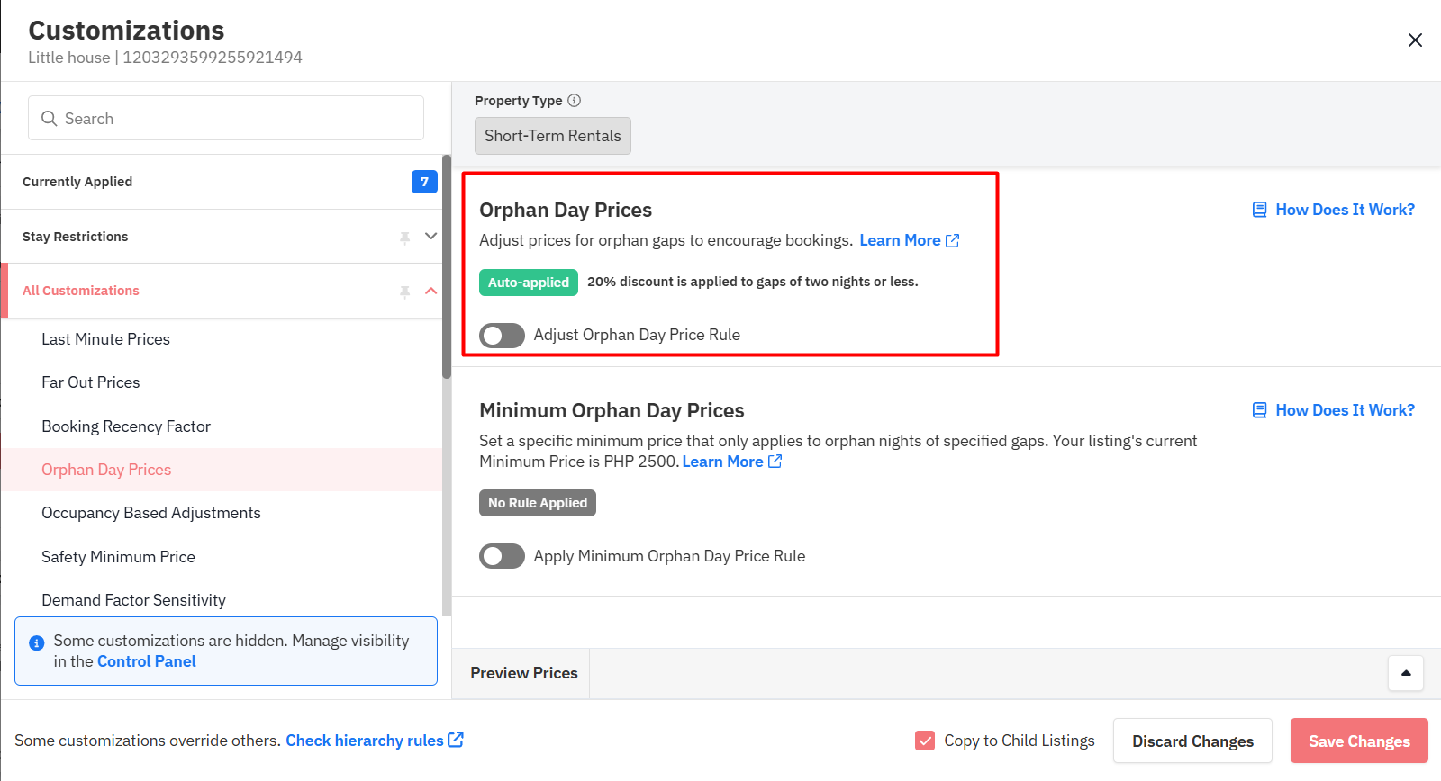
Task: Close the Customizations dialog
Action: point(1415,40)
